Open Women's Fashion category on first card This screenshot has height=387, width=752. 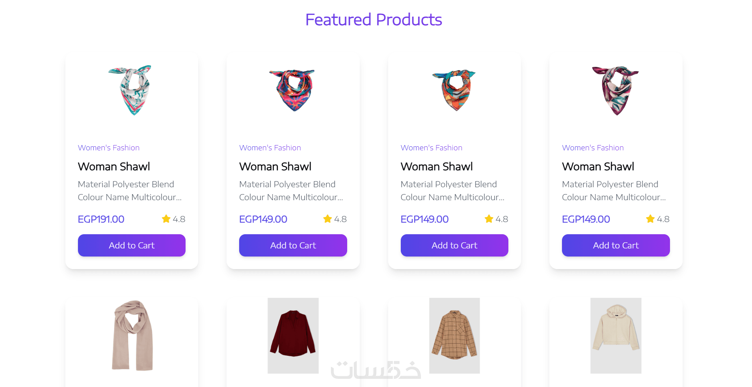(109, 148)
